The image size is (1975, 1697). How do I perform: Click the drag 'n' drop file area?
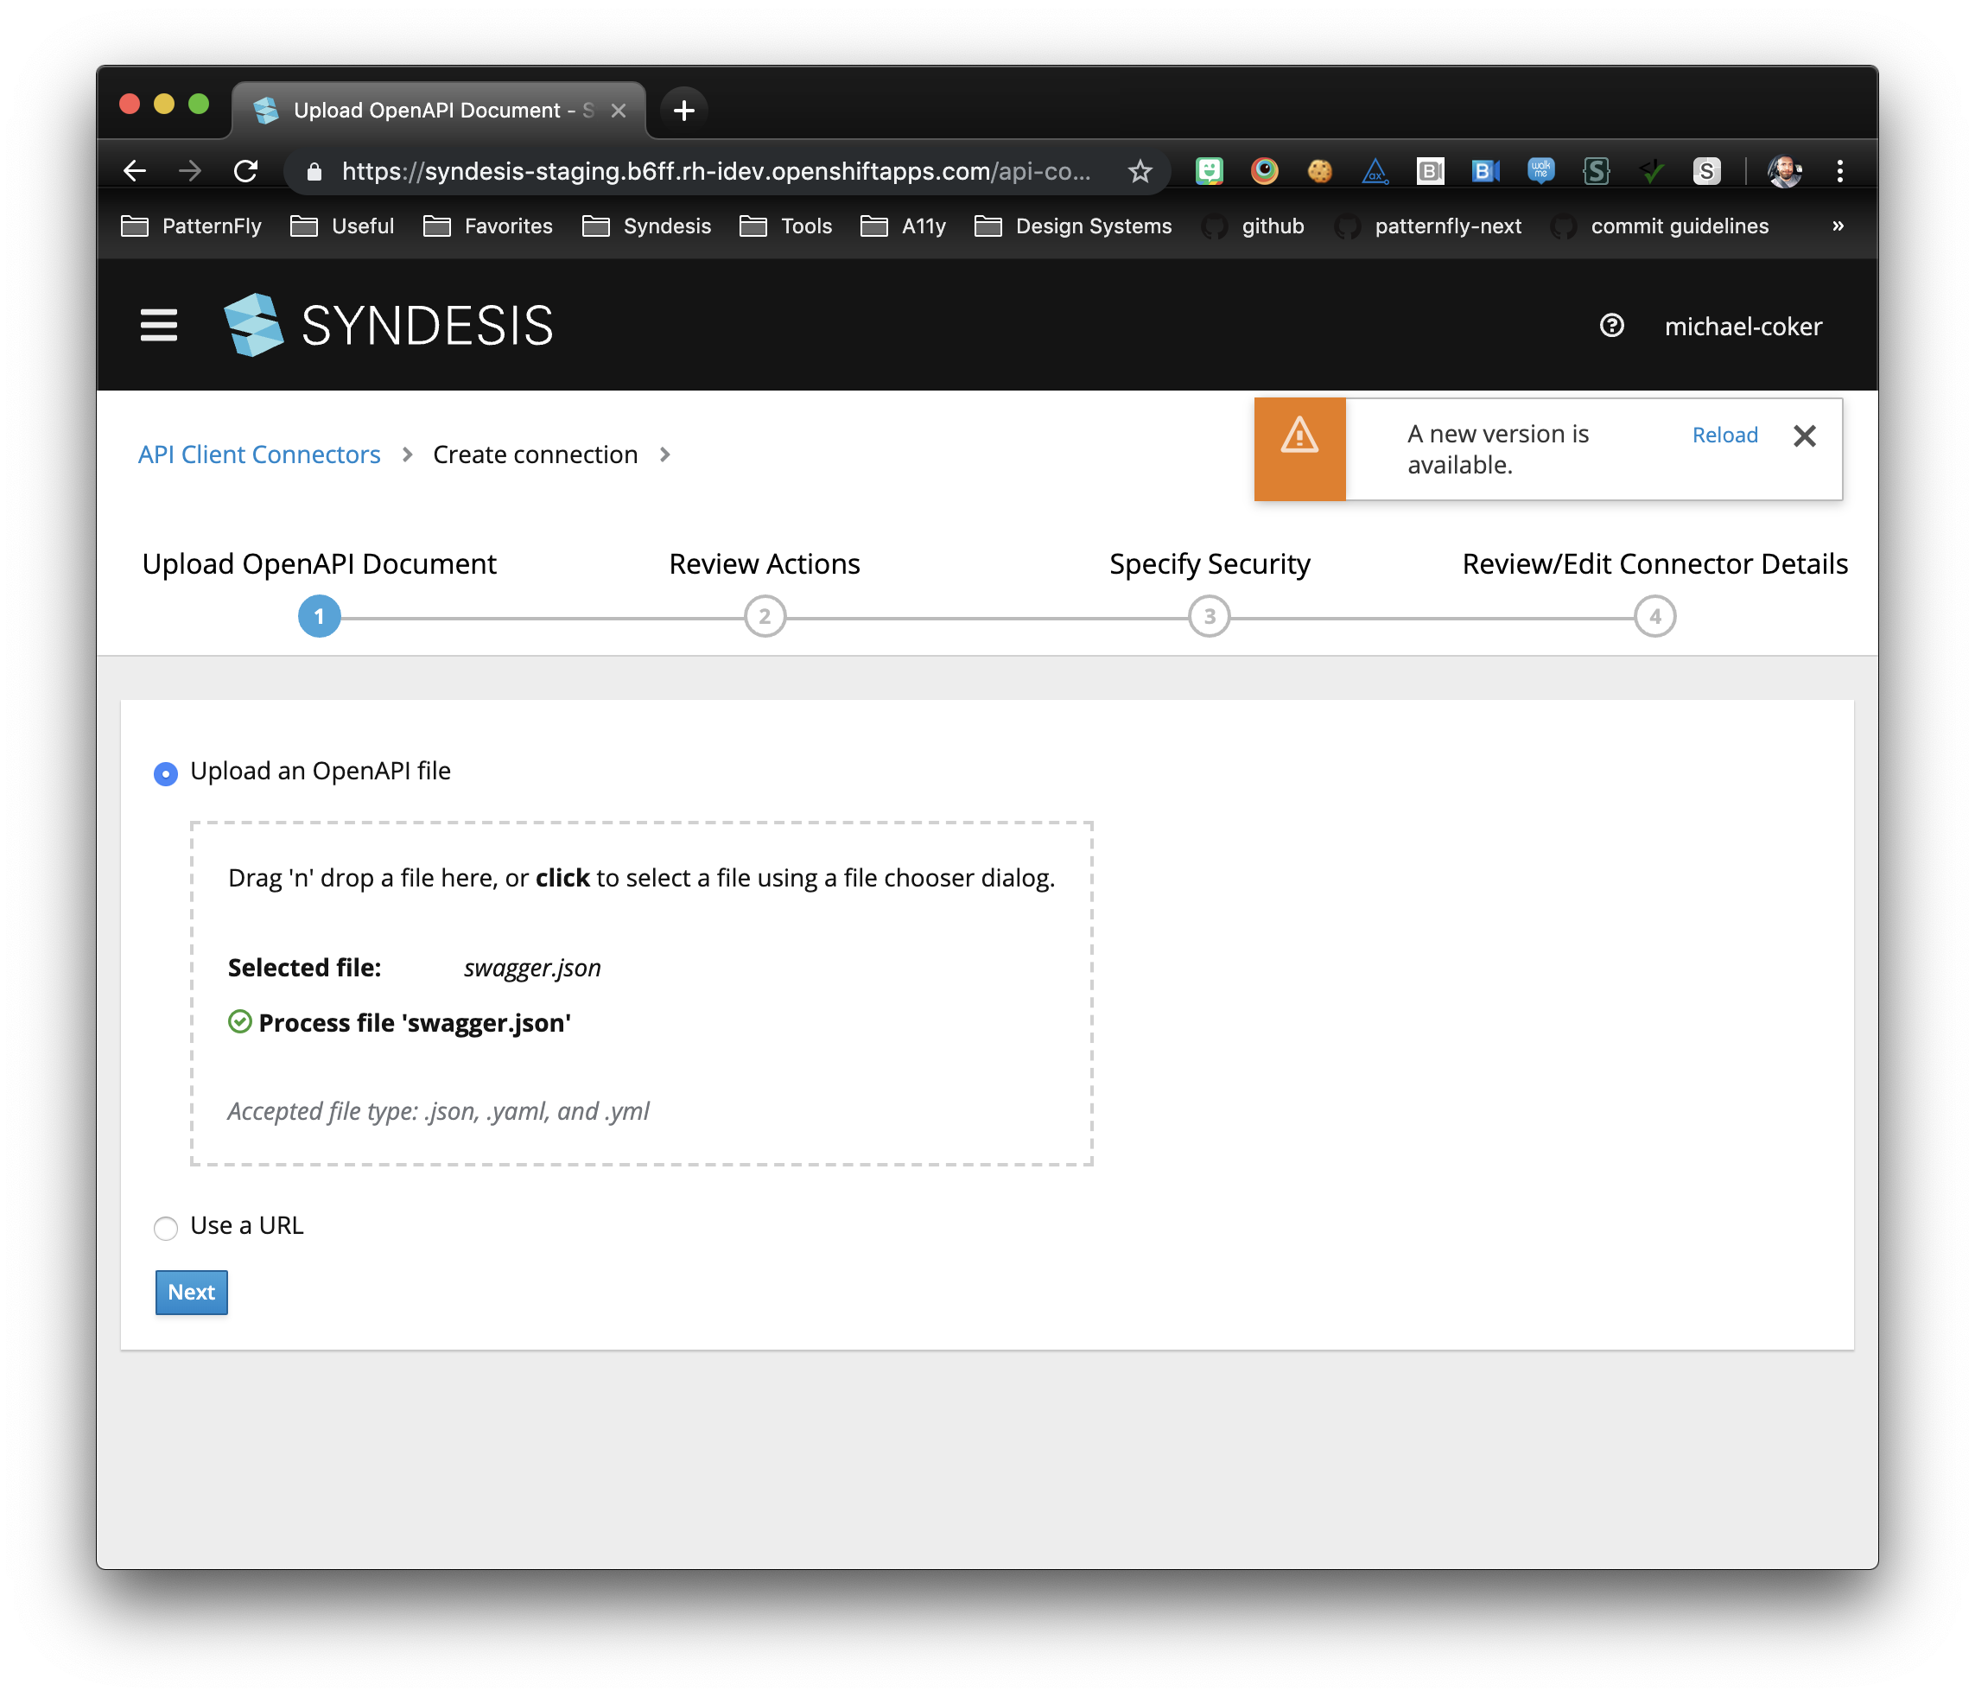pos(642,994)
